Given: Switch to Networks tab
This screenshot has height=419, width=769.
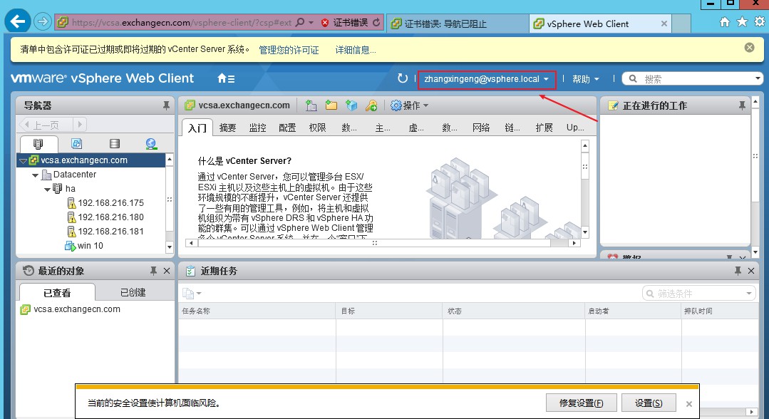Looking at the screenshot, I should tap(481, 128).
